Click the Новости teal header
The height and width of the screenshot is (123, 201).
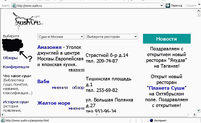pyautogui.click(x=167, y=39)
